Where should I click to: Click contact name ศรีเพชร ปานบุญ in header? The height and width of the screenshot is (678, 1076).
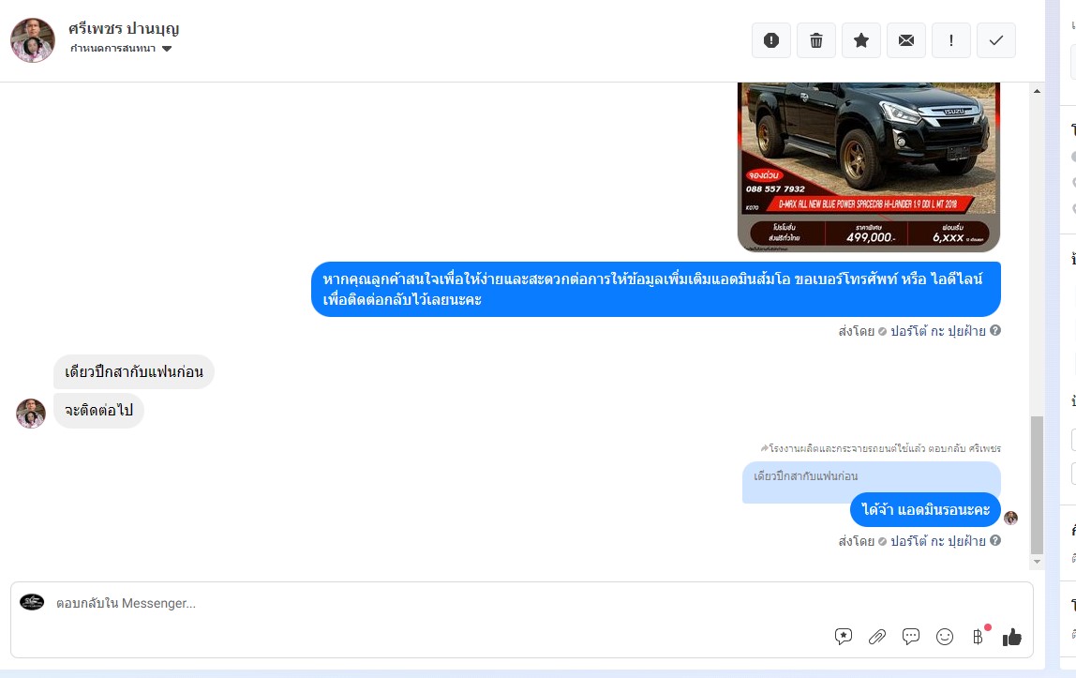coord(124,29)
